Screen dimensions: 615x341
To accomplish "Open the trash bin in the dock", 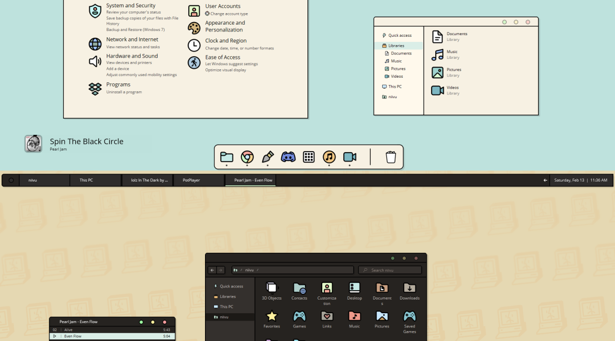I will pyautogui.click(x=391, y=157).
